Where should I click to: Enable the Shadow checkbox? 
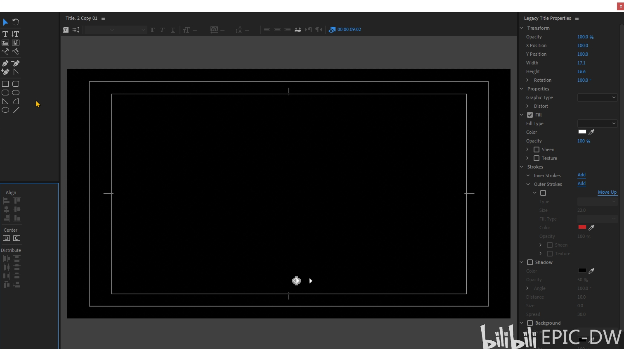530,262
